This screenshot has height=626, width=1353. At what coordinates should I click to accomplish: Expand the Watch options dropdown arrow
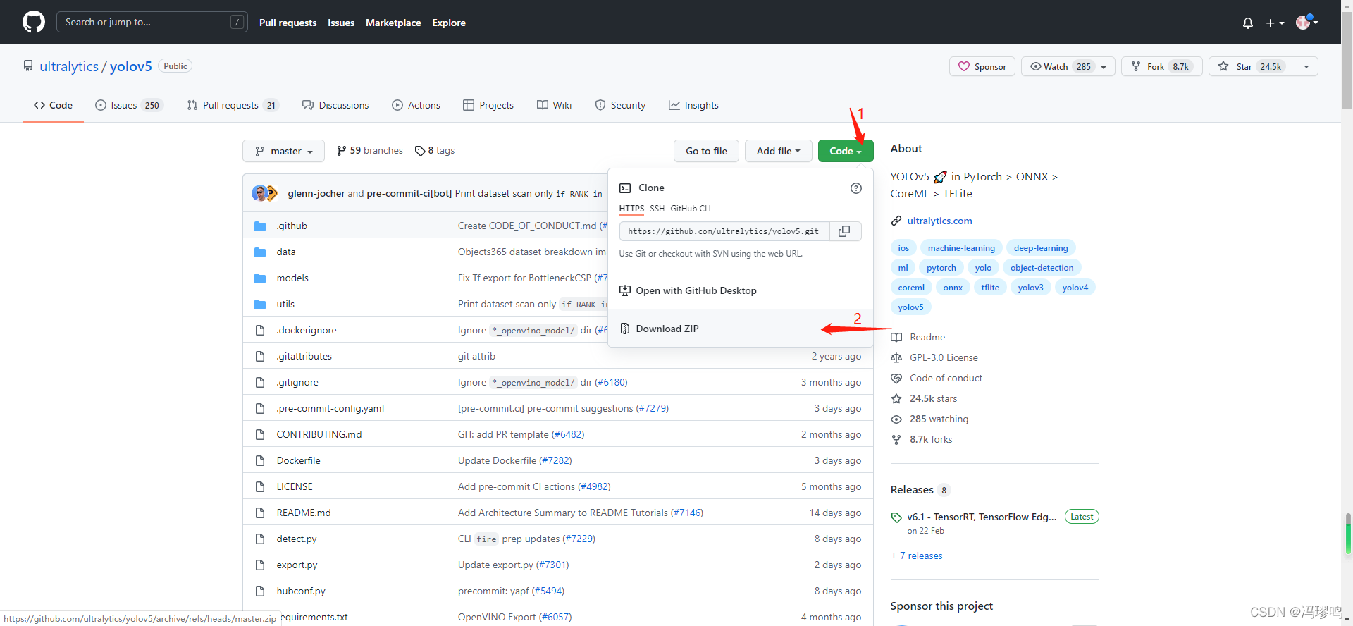tap(1104, 66)
